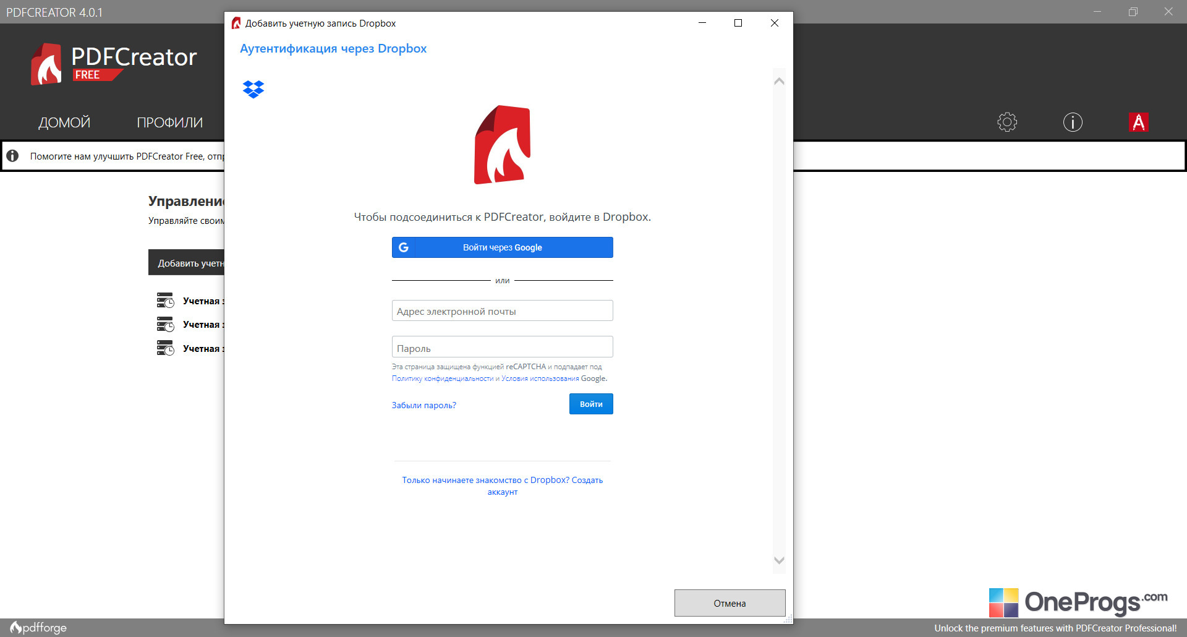Open PDFCreator settings gear icon

tap(1007, 122)
